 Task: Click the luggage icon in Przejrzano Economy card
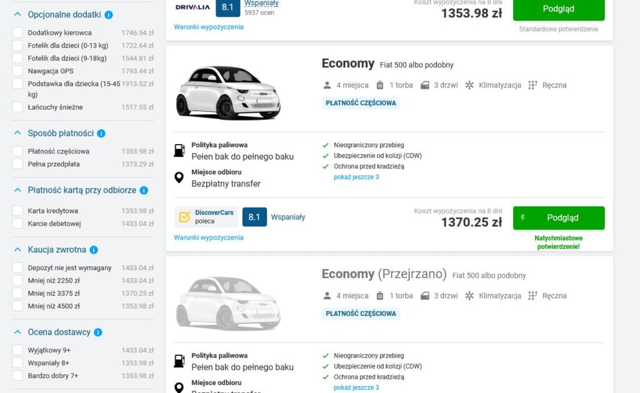(x=379, y=296)
